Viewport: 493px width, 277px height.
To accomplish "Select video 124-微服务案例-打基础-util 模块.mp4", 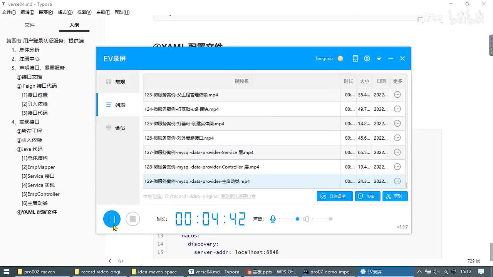I will tap(274, 109).
